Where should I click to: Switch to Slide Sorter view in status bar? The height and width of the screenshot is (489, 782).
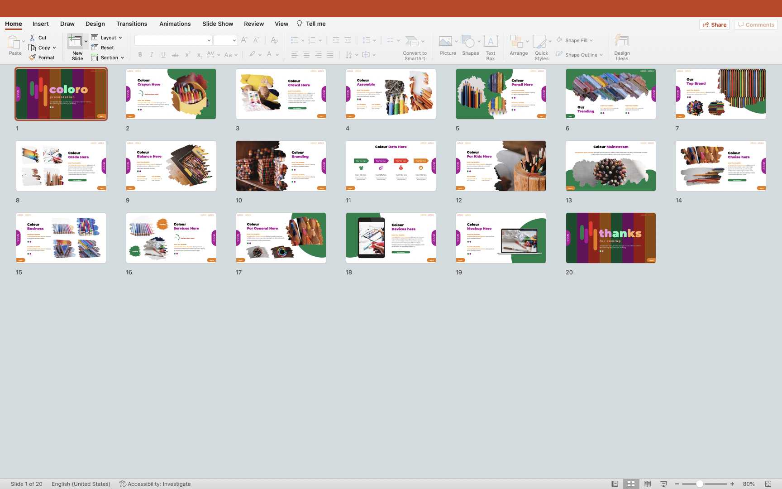point(631,484)
